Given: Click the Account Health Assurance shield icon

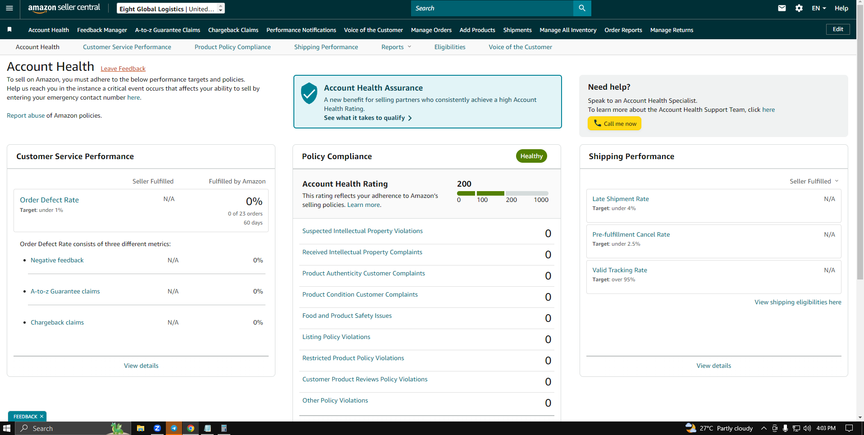Looking at the screenshot, I should point(309,93).
